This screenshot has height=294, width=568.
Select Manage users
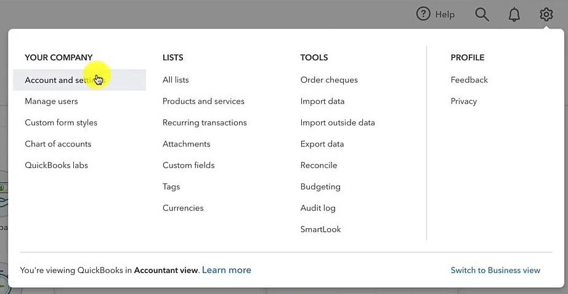coord(51,101)
